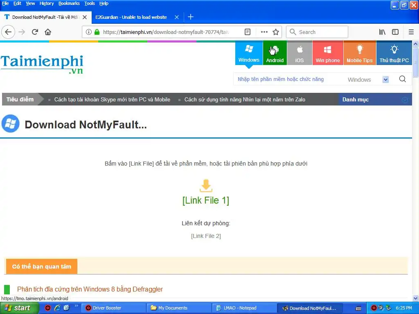Switch to Download NotMyFault tab

pos(45,17)
